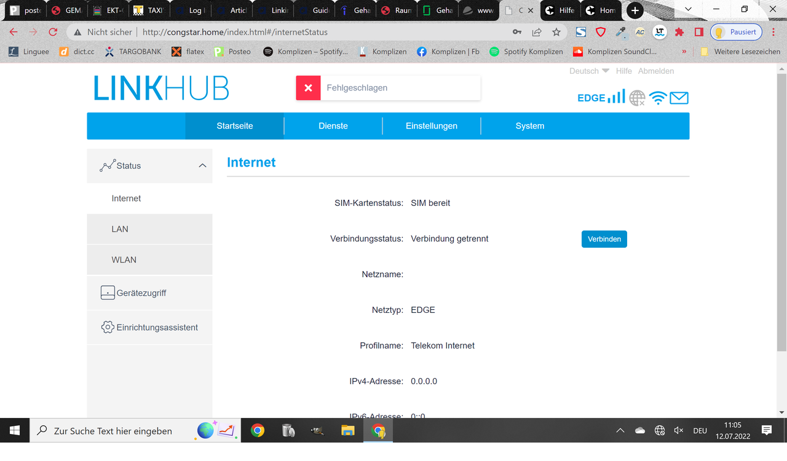This screenshot has width=787, height=461.
Task: Expand the Chrome tab search arrow
Action: tap(688, 10)
